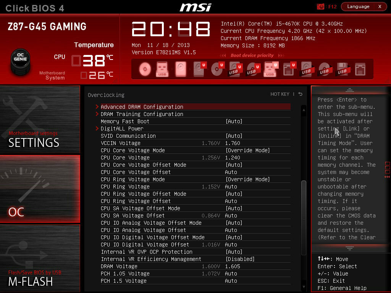
Task: Select the non-UEFI USB CD/DVD boot icon
Action: 325,69
